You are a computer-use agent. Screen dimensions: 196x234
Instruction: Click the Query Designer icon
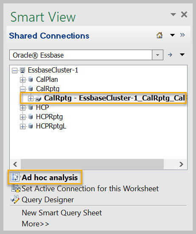[x=15, y=199]
